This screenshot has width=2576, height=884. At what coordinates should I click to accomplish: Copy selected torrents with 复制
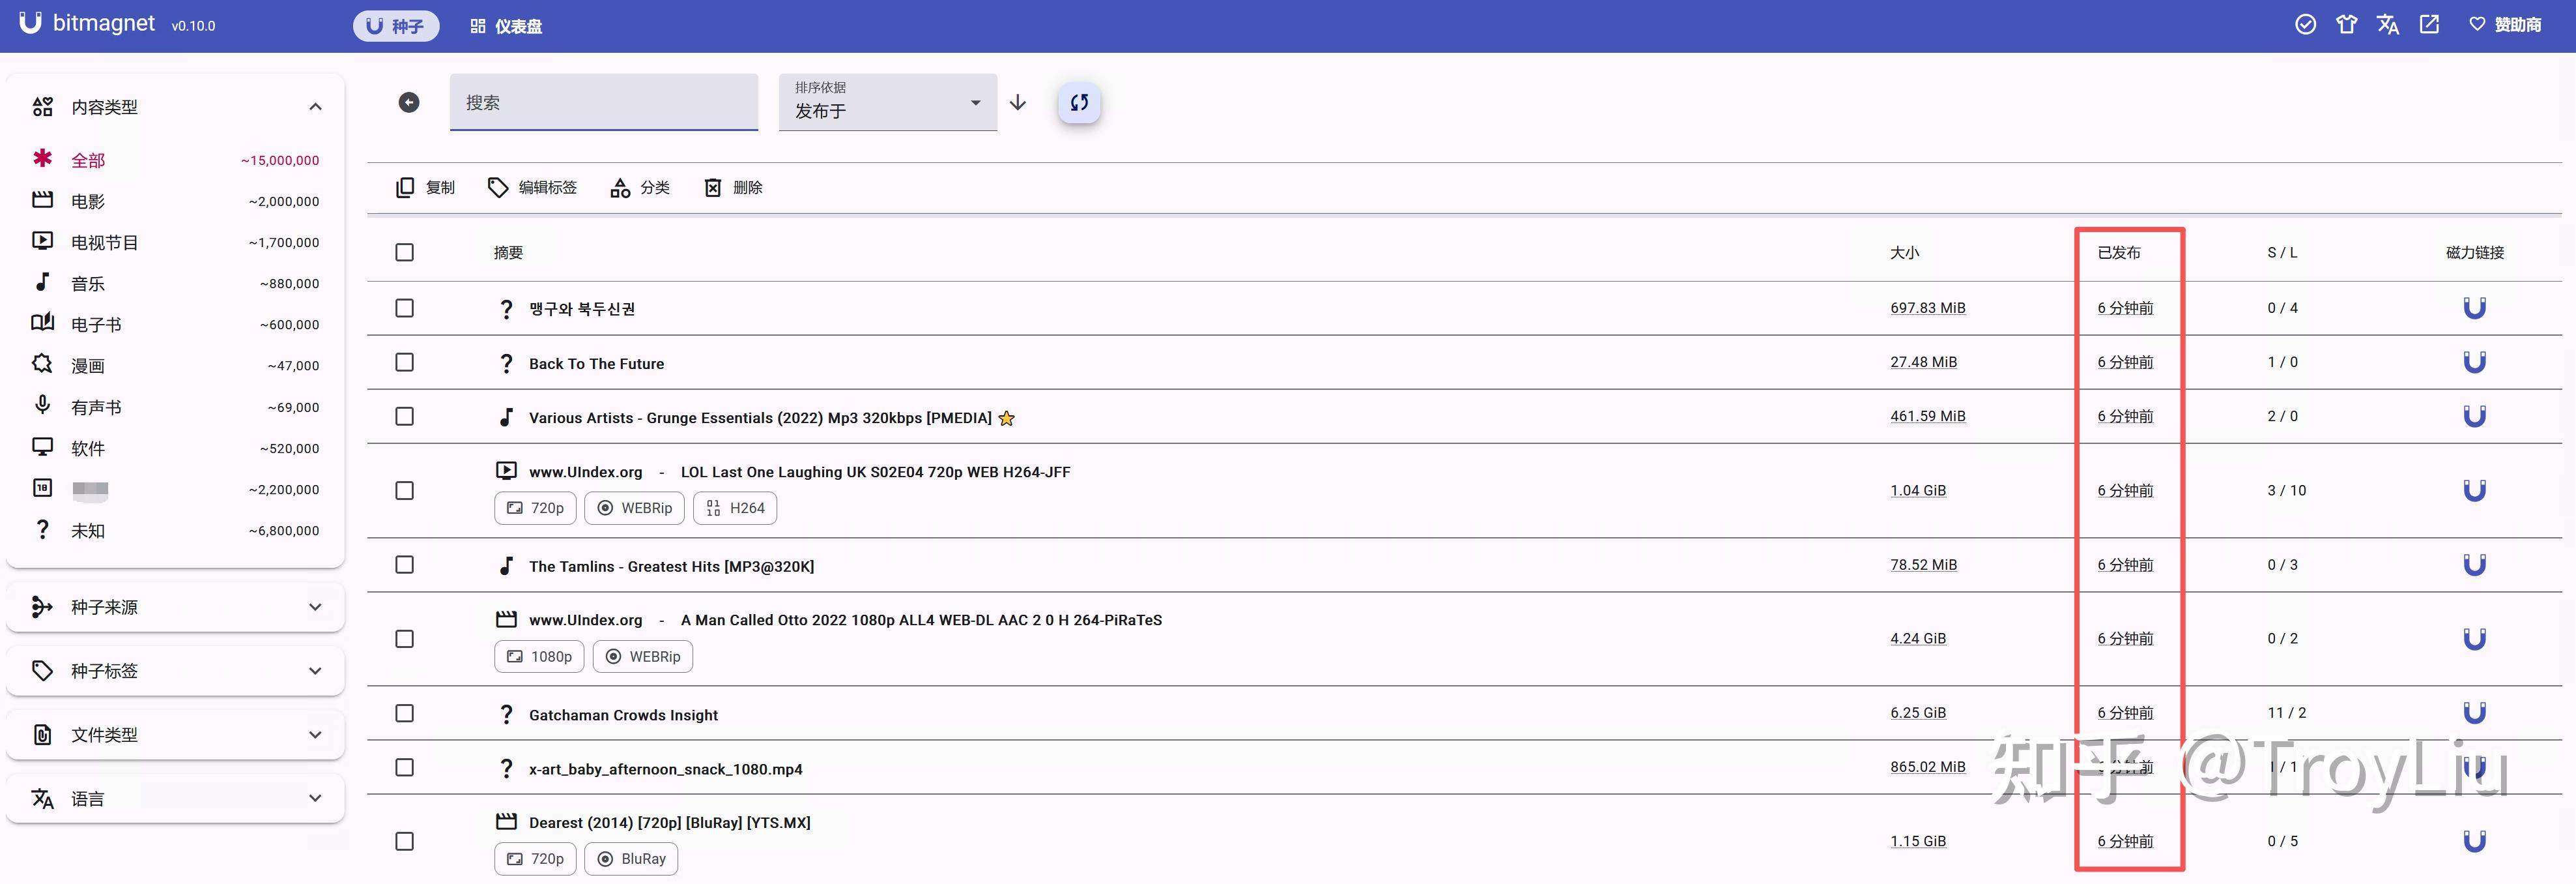(x=425, y=187)
